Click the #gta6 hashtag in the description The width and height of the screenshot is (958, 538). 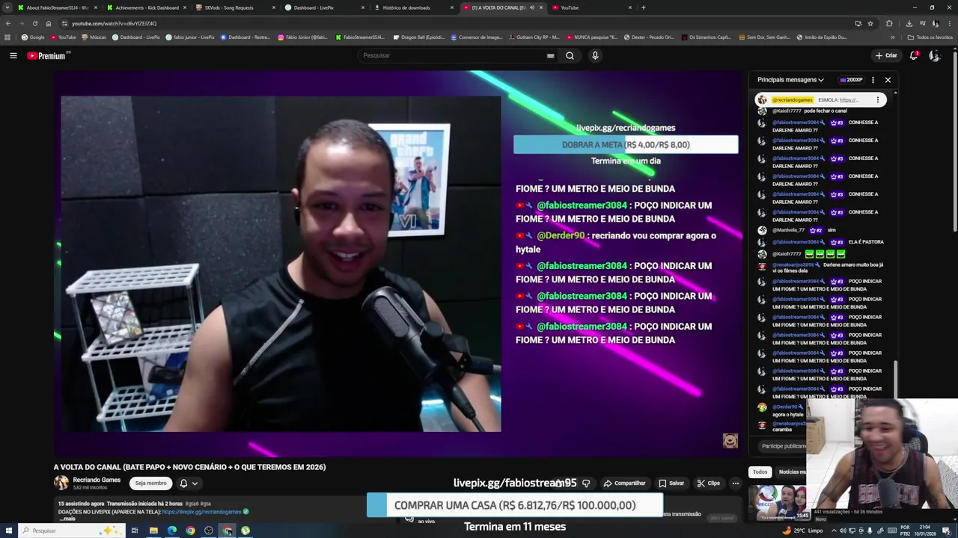191,504
